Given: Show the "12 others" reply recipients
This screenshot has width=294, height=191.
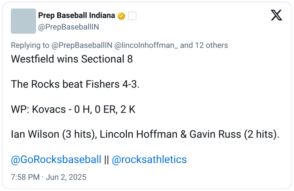Looking at the screenshot, I should (x=211, y=45).
